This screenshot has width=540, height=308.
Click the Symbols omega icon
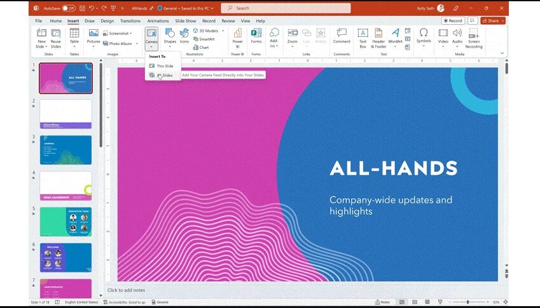click(x=424, y=32)
